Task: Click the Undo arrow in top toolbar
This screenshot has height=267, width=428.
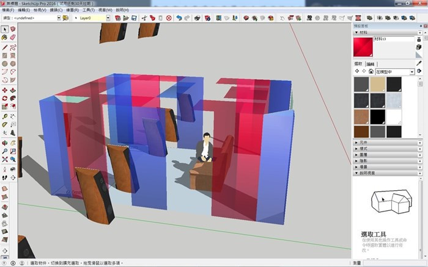Action: (179, 18)
